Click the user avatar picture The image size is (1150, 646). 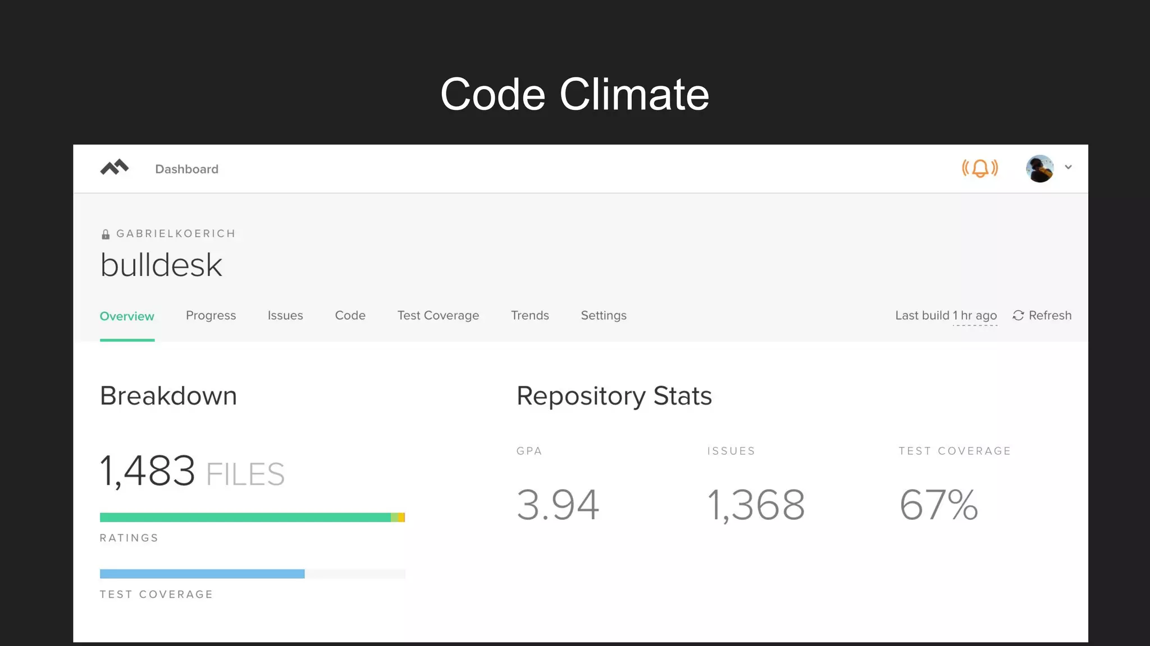point(1040,168)
